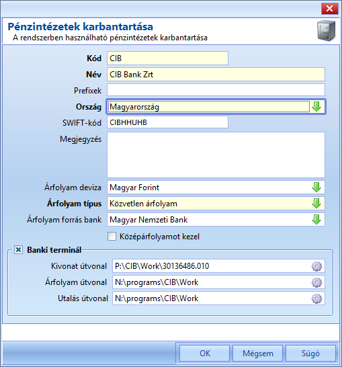Browse Kivonat útvonal with gear icon

click(316, 266)
